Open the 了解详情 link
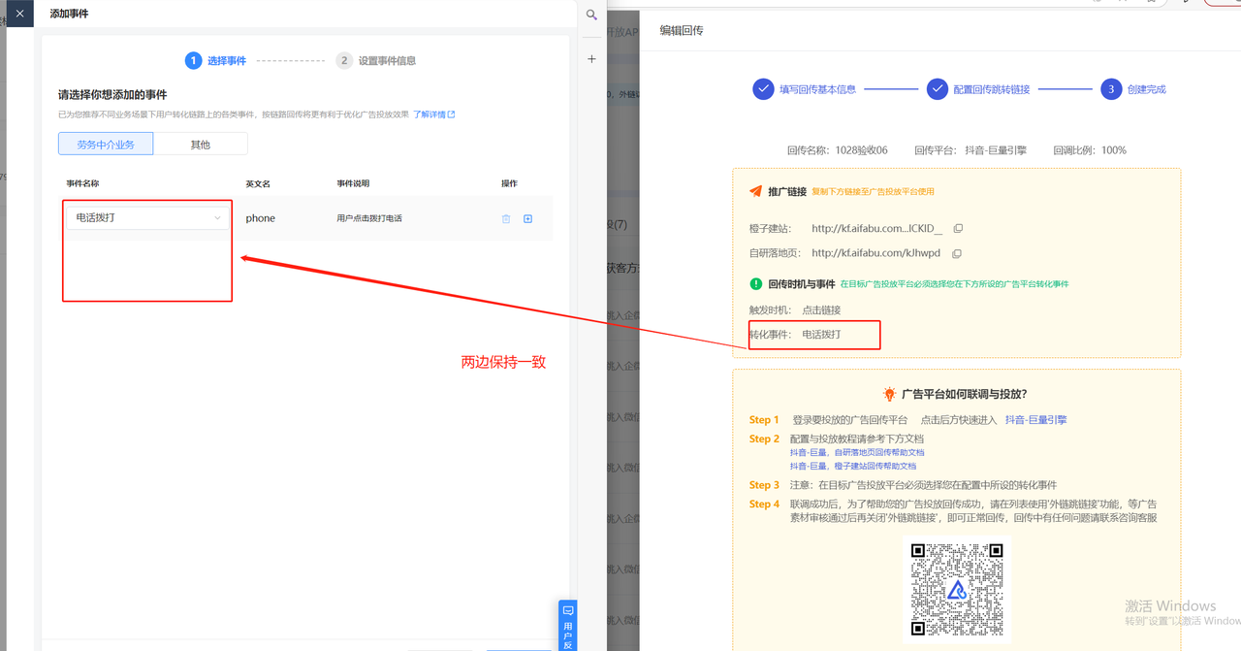Image resolution: width=1241 pixels, height=651 pixels. pos(433,114)
